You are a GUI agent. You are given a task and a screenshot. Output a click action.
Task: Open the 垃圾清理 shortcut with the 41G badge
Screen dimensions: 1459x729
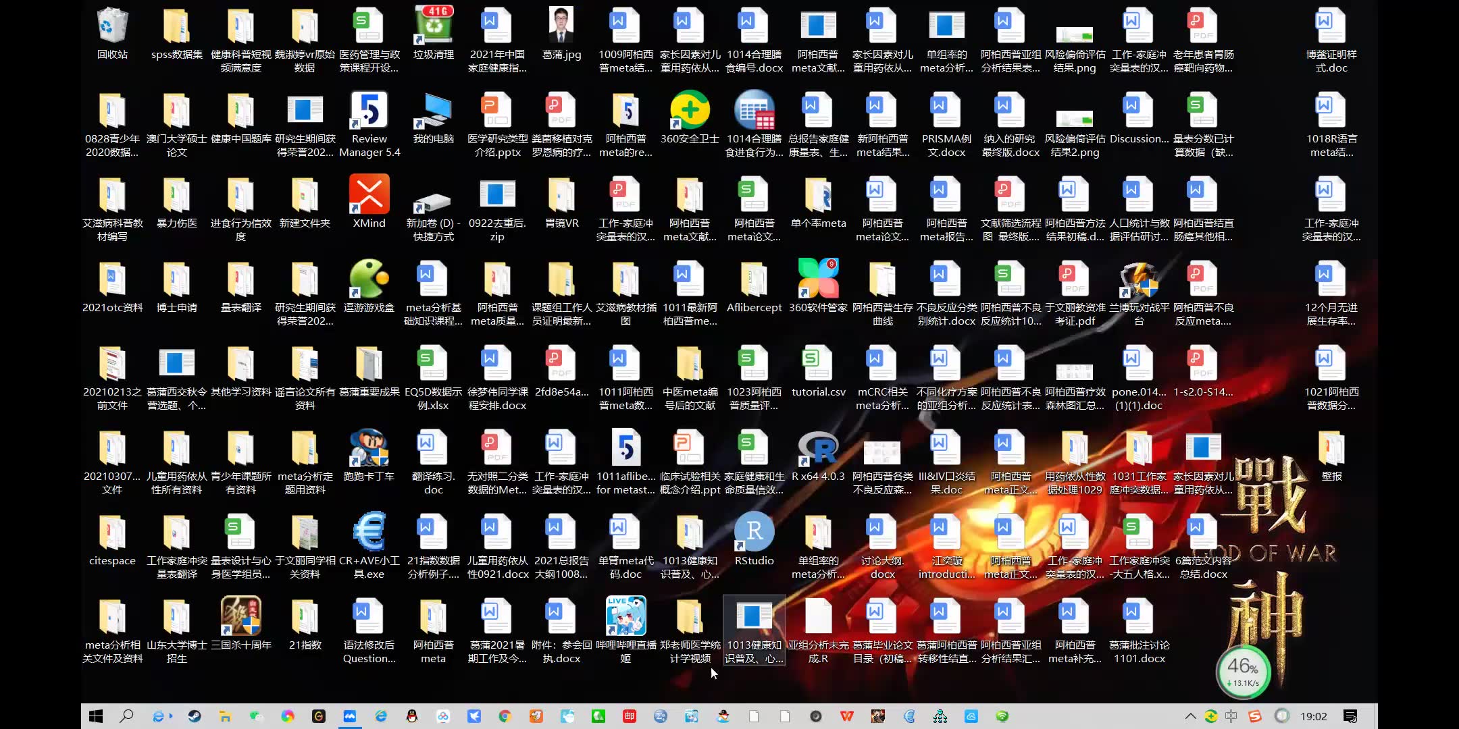pyautogui.click(x=433, y=34)
